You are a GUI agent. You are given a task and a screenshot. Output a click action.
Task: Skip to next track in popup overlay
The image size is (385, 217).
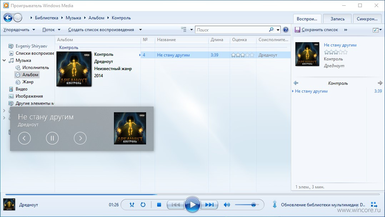(x=80, y=138)
